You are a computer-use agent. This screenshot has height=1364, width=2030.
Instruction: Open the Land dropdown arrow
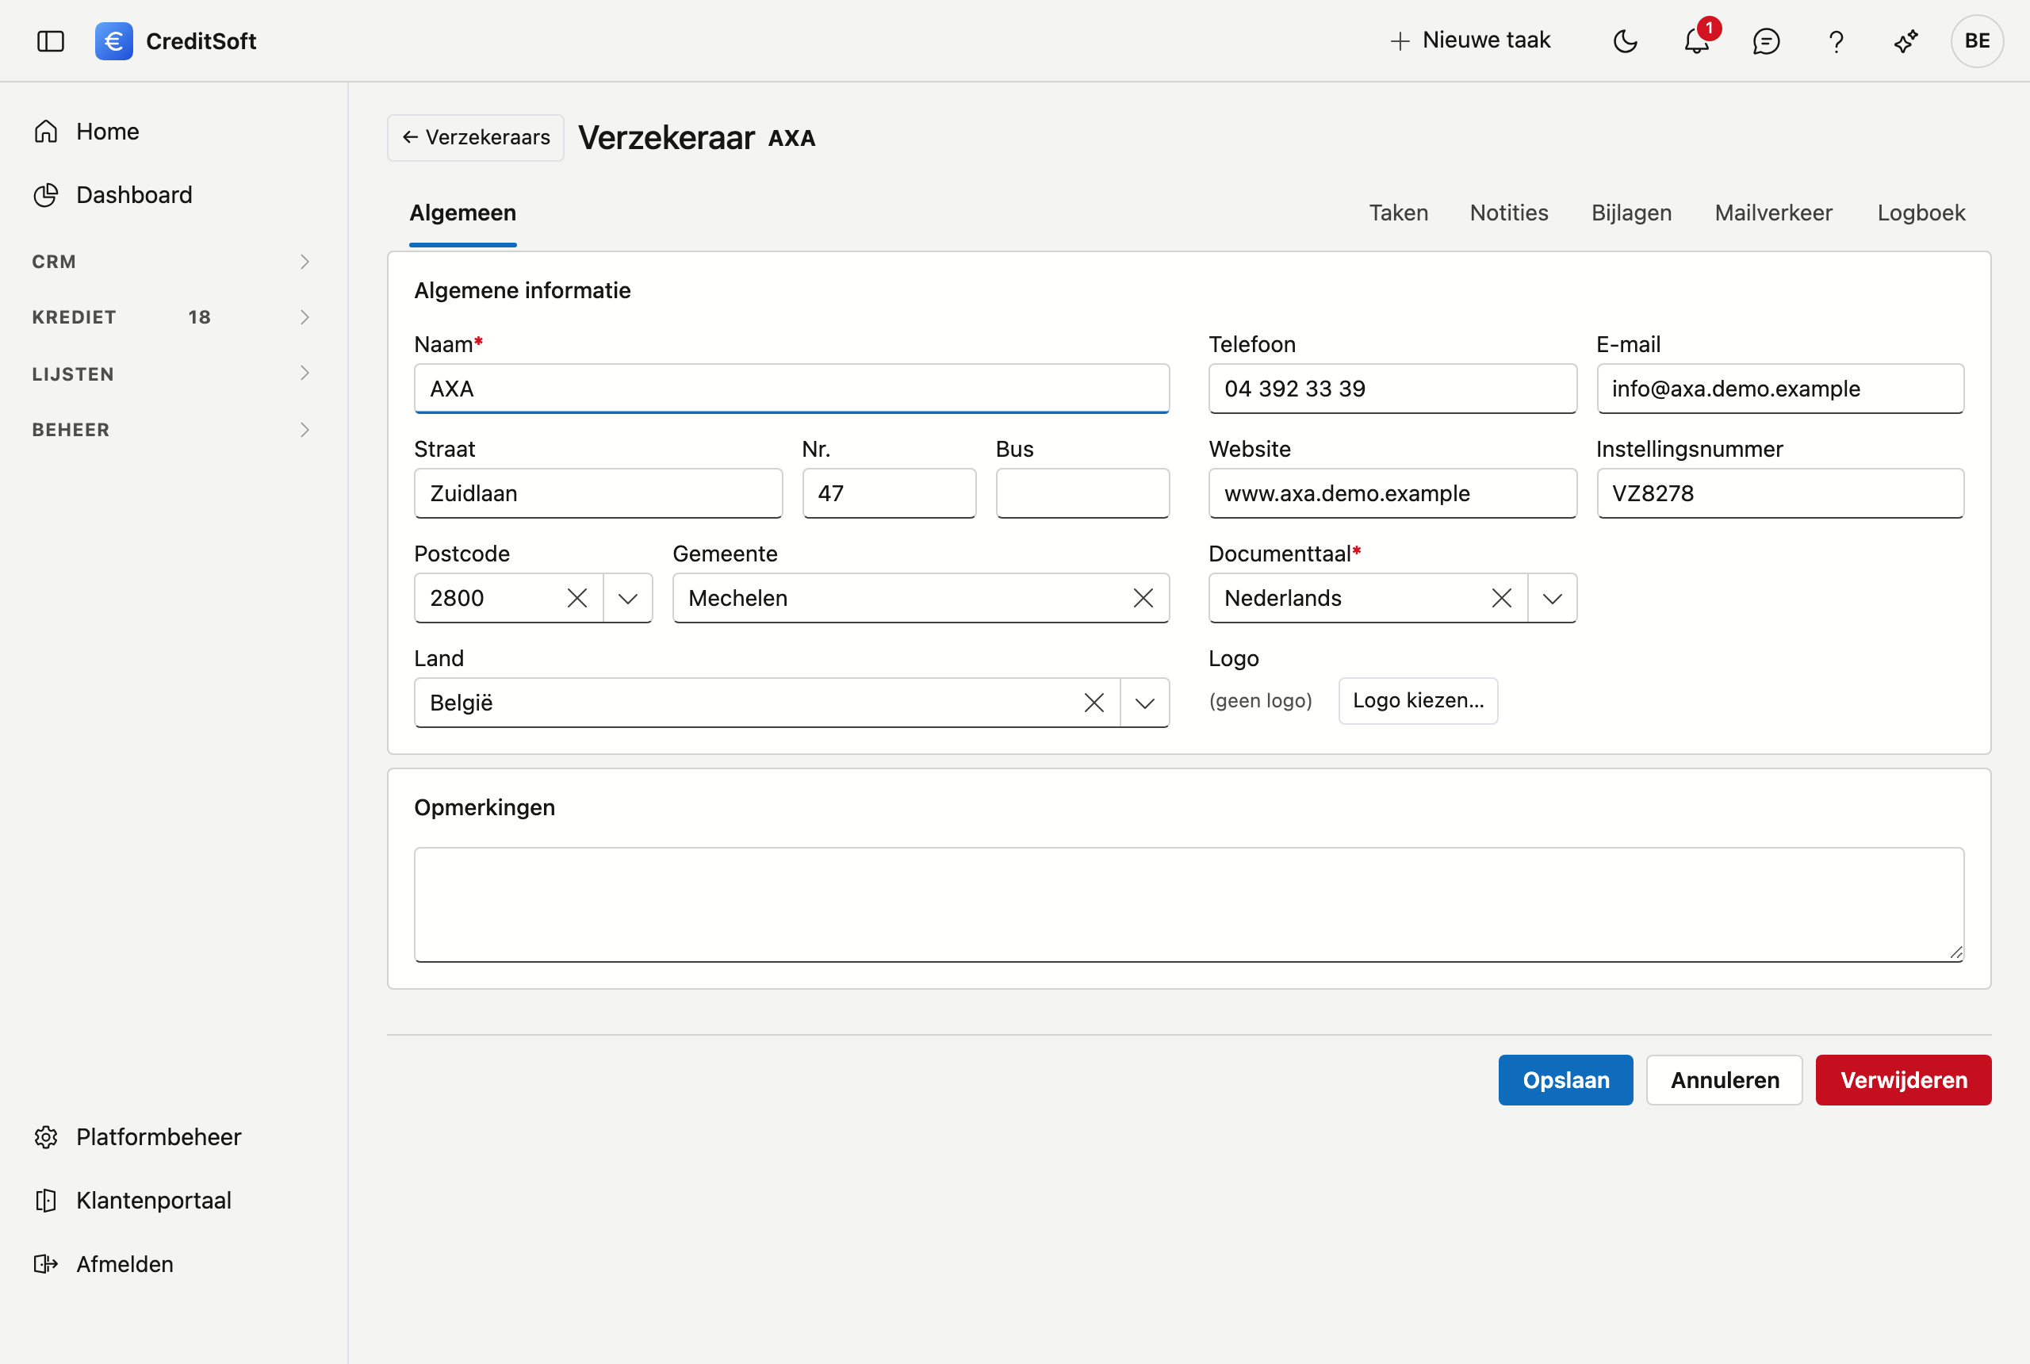[1144, 703]
